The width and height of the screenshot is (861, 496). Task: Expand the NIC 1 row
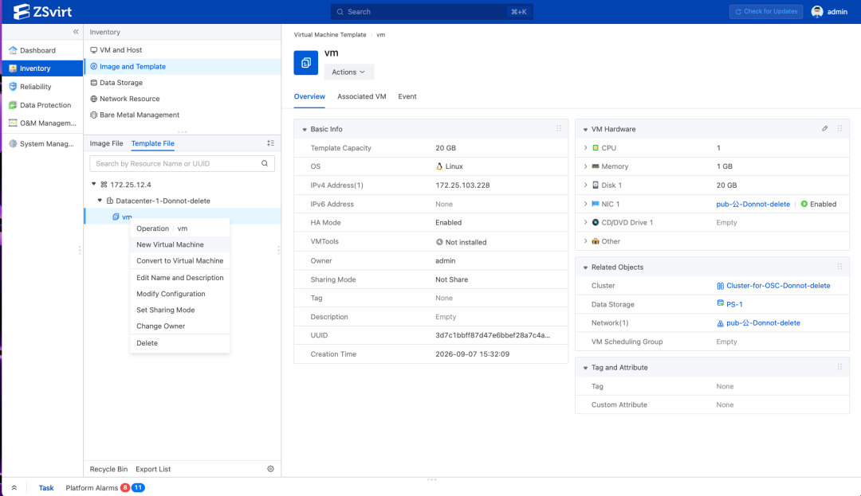pos(585,204)
